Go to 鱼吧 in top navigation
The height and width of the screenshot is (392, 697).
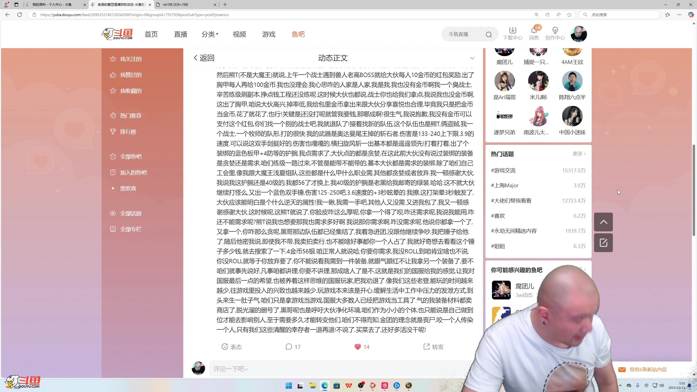pyautogui.click(x=298, y=34)
